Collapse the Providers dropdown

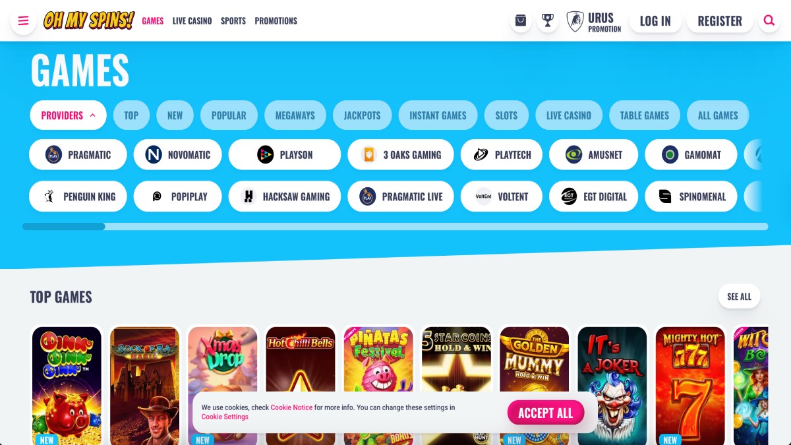click(x=68, y=115)
